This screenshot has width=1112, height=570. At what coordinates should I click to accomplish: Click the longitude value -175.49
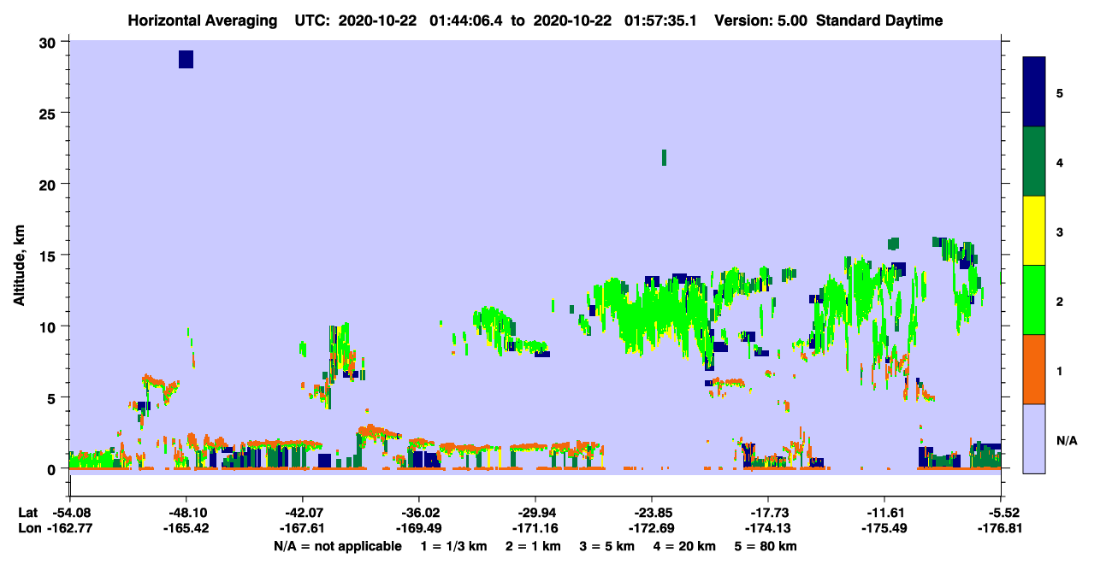[x=884, y=529]
